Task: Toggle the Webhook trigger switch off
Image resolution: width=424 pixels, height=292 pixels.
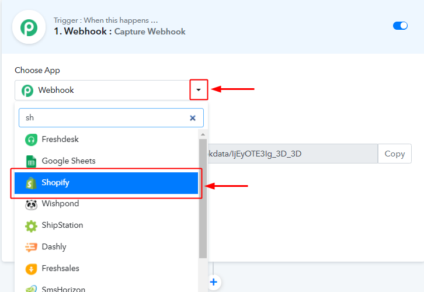Action: click(x=400, y=26)
